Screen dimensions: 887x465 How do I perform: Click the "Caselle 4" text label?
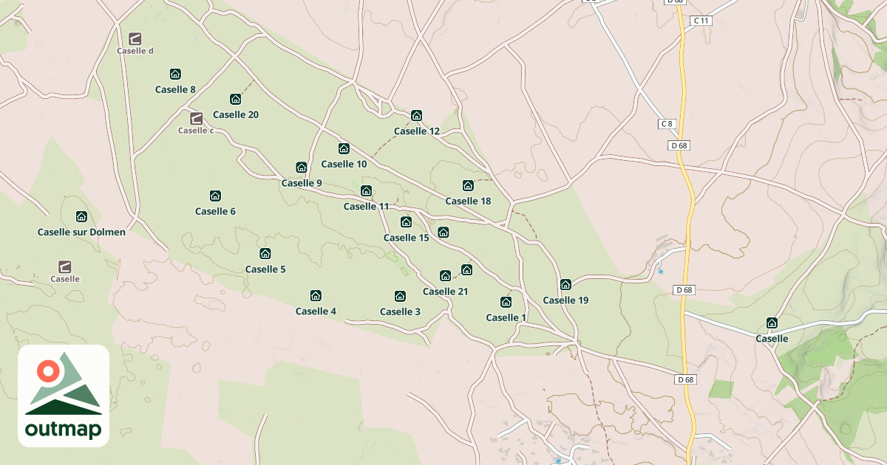pos(316,311)
